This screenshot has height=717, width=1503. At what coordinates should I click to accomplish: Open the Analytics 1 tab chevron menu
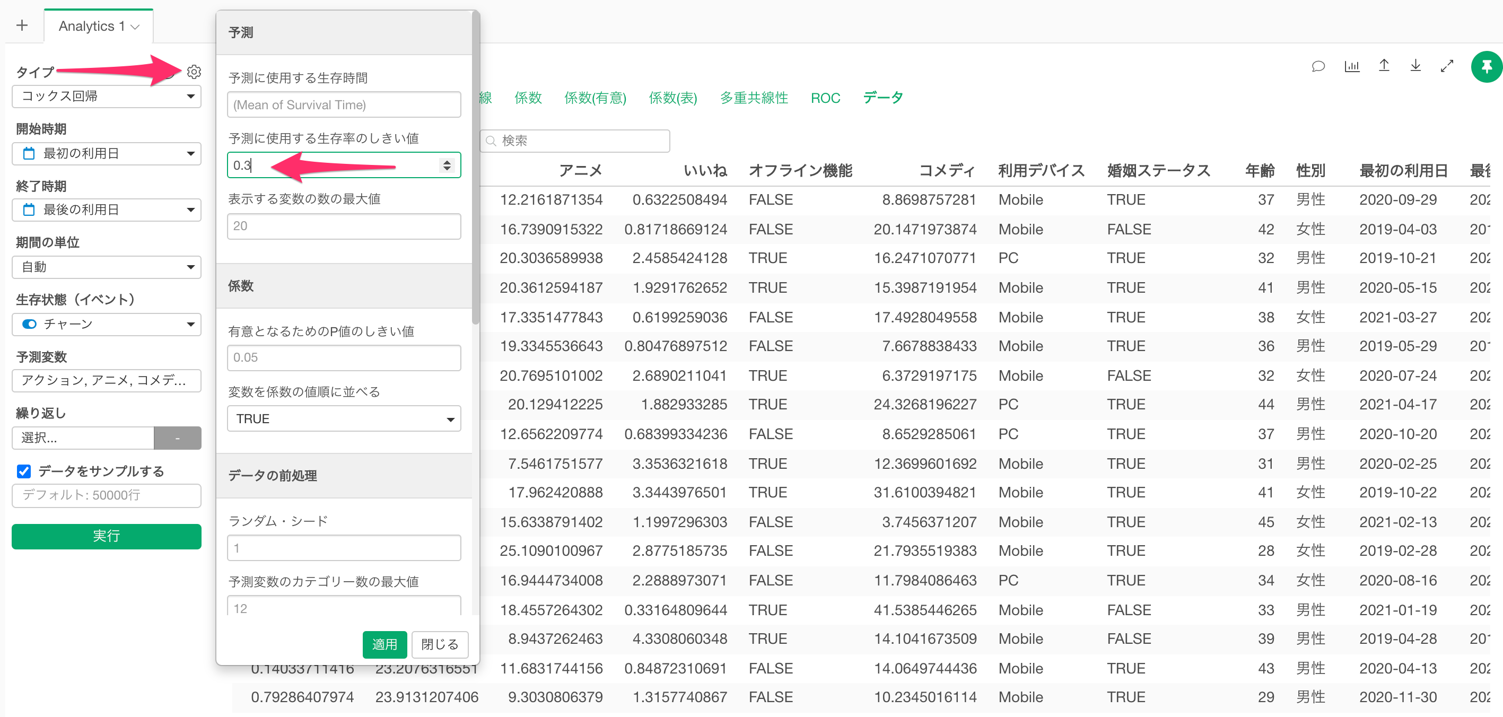pos(135,27)
